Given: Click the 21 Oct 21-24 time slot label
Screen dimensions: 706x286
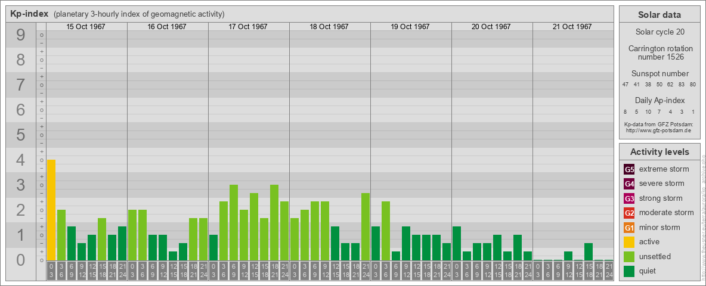Looking at the screenshot, I should point(608,271).
